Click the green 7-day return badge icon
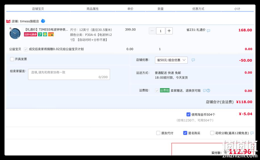This screenshot has width=260, height=160. [40, 34]
